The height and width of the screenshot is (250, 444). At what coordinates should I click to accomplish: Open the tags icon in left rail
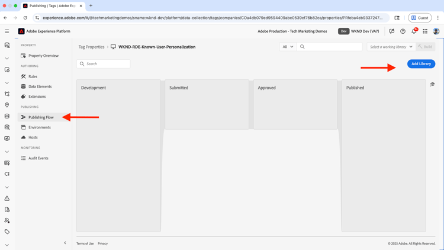click(7, 232)
